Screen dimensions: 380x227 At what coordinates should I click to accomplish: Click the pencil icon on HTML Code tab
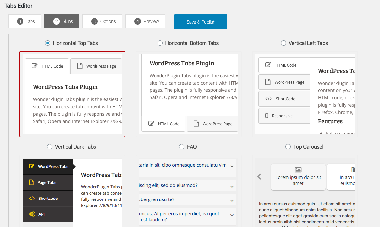[34, 66]
